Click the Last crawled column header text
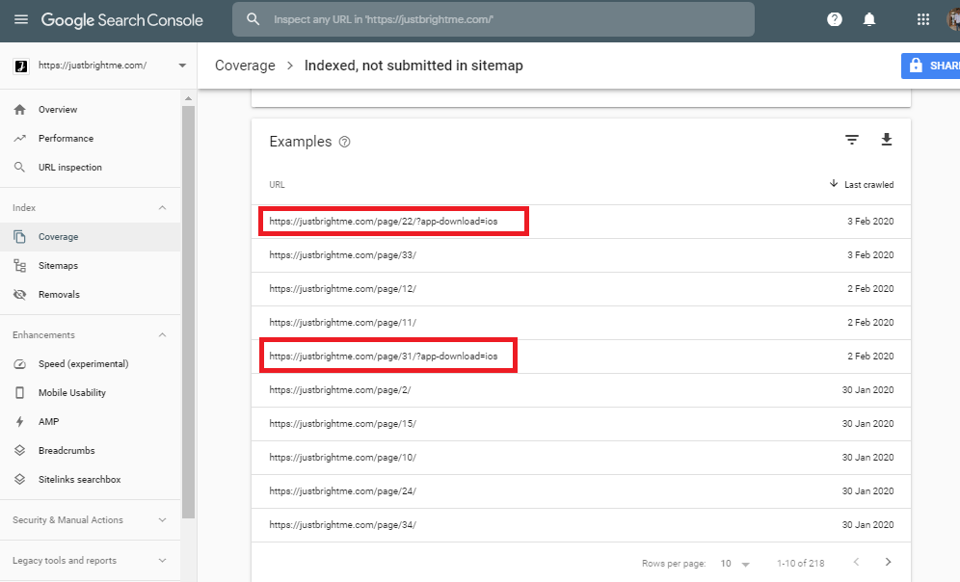 [868, 185]
